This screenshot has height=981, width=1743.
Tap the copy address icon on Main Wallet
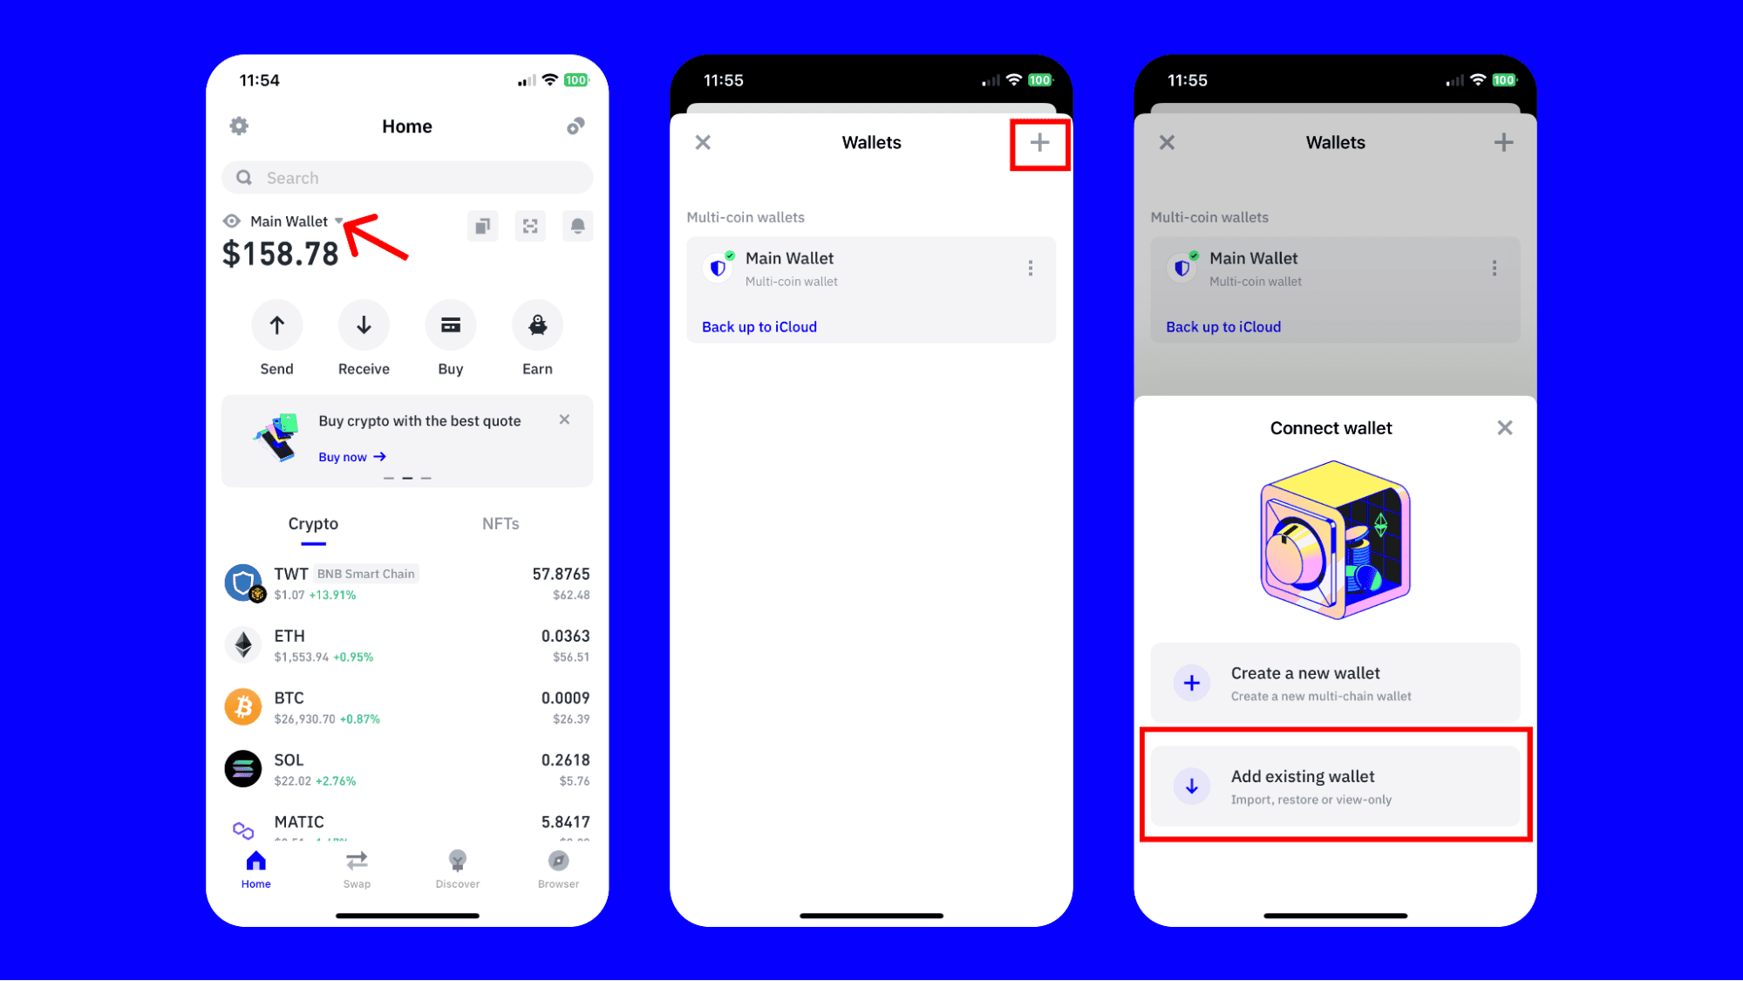(x=484, y=225)
